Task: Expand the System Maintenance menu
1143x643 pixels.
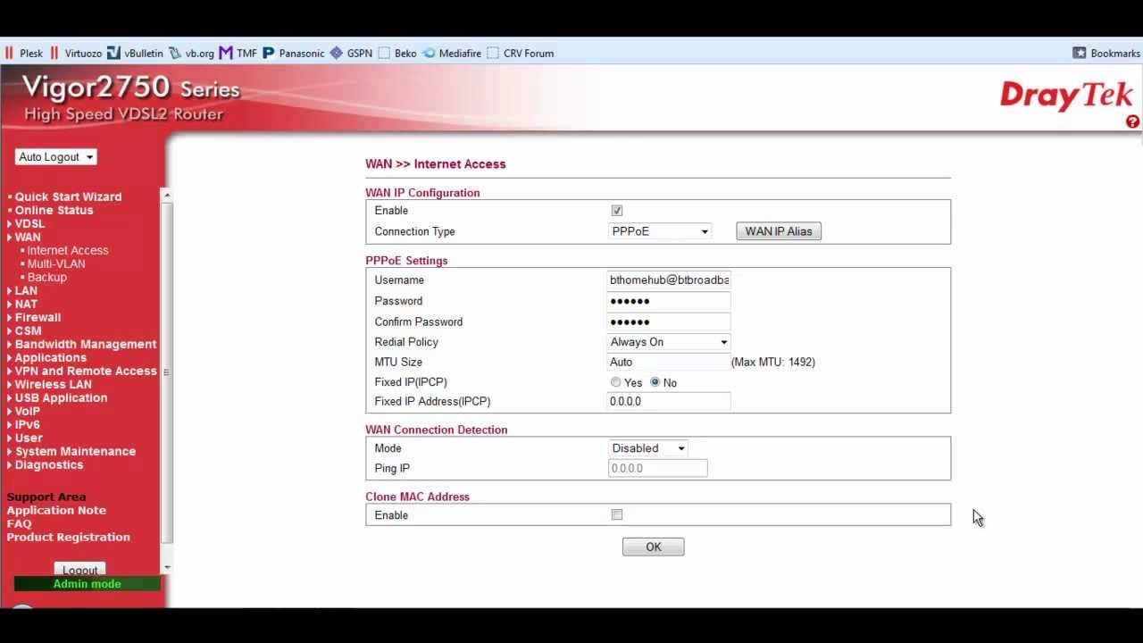Action: point(75,452)
